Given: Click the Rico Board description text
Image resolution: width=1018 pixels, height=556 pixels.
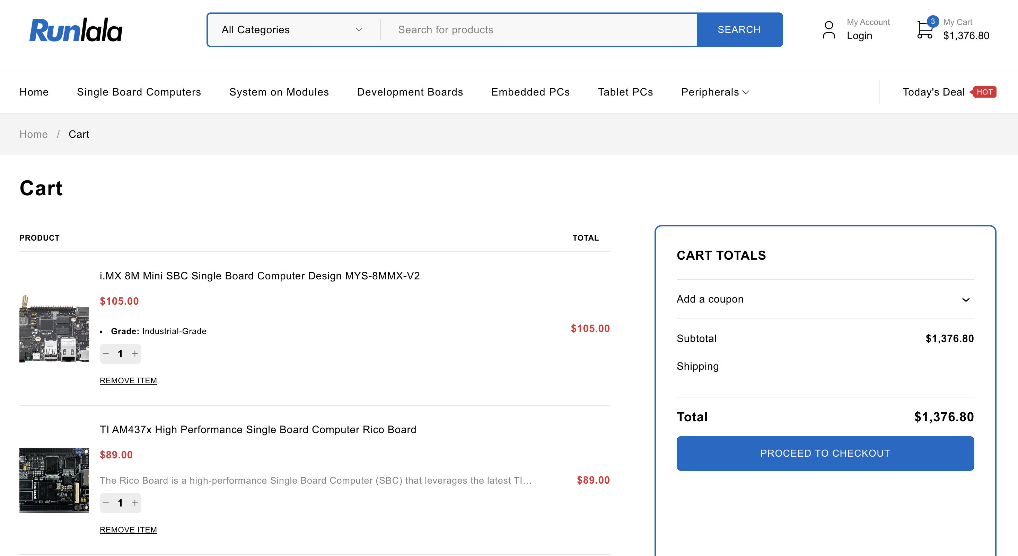Looking at the screenshot, I should (x=315, y=481).
